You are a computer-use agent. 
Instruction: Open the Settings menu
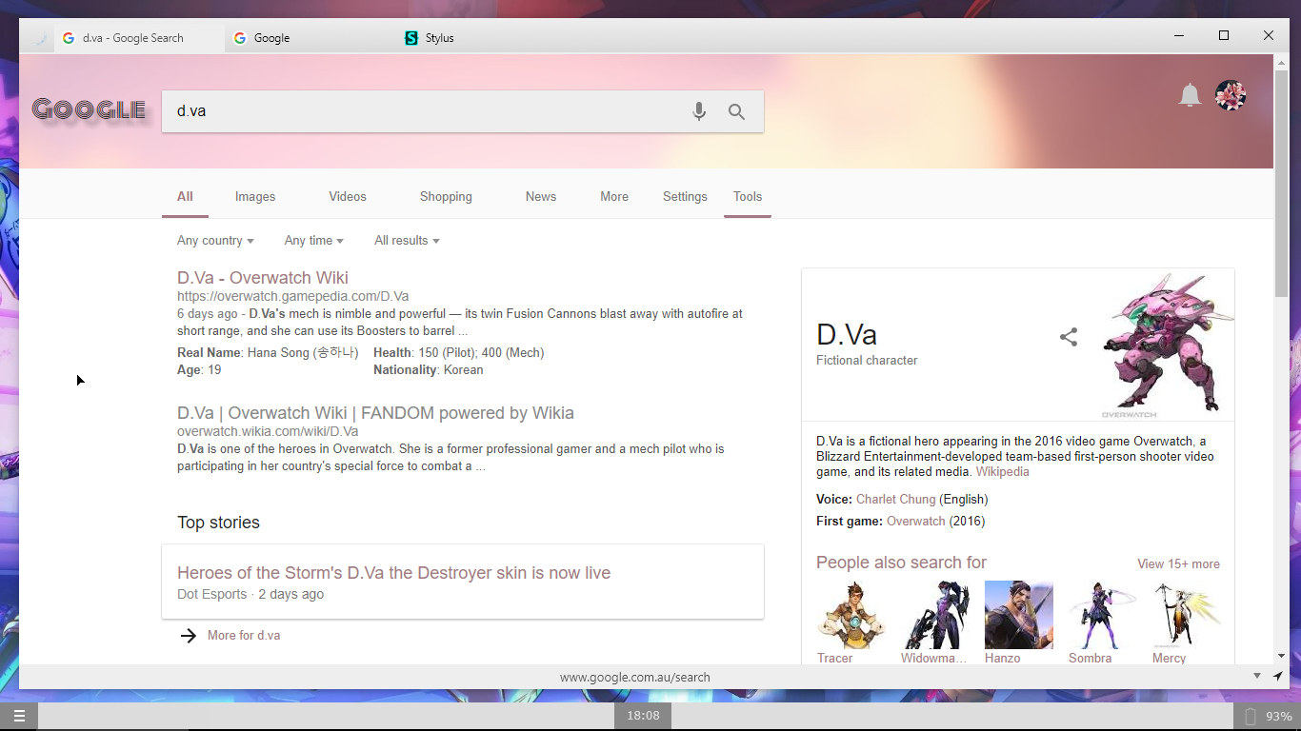(x=685, y=196)
